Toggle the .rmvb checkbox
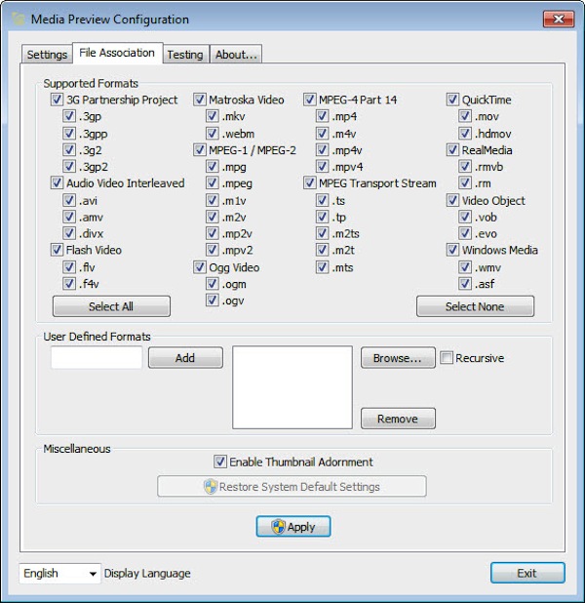585x603 pixels. click(465, 167)
